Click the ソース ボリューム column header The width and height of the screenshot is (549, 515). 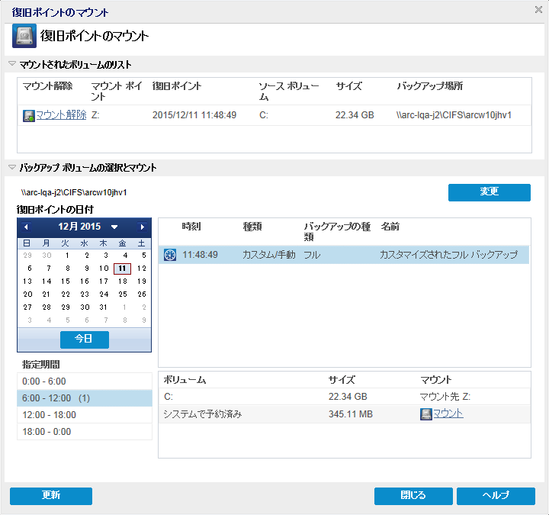click(289, 91)
